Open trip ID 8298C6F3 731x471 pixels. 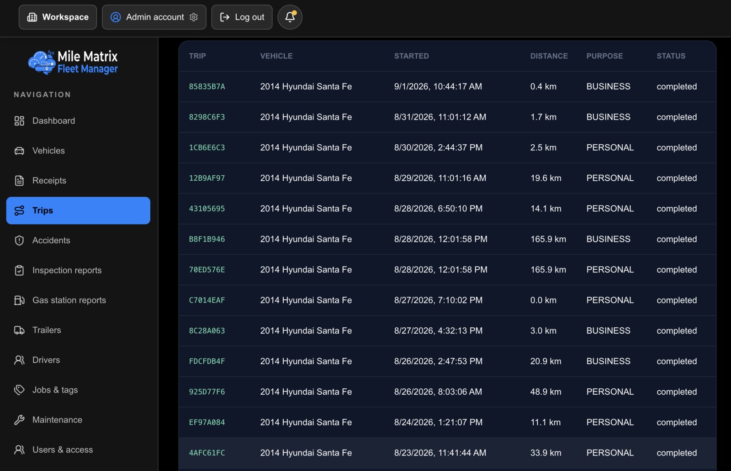(207, 117)
